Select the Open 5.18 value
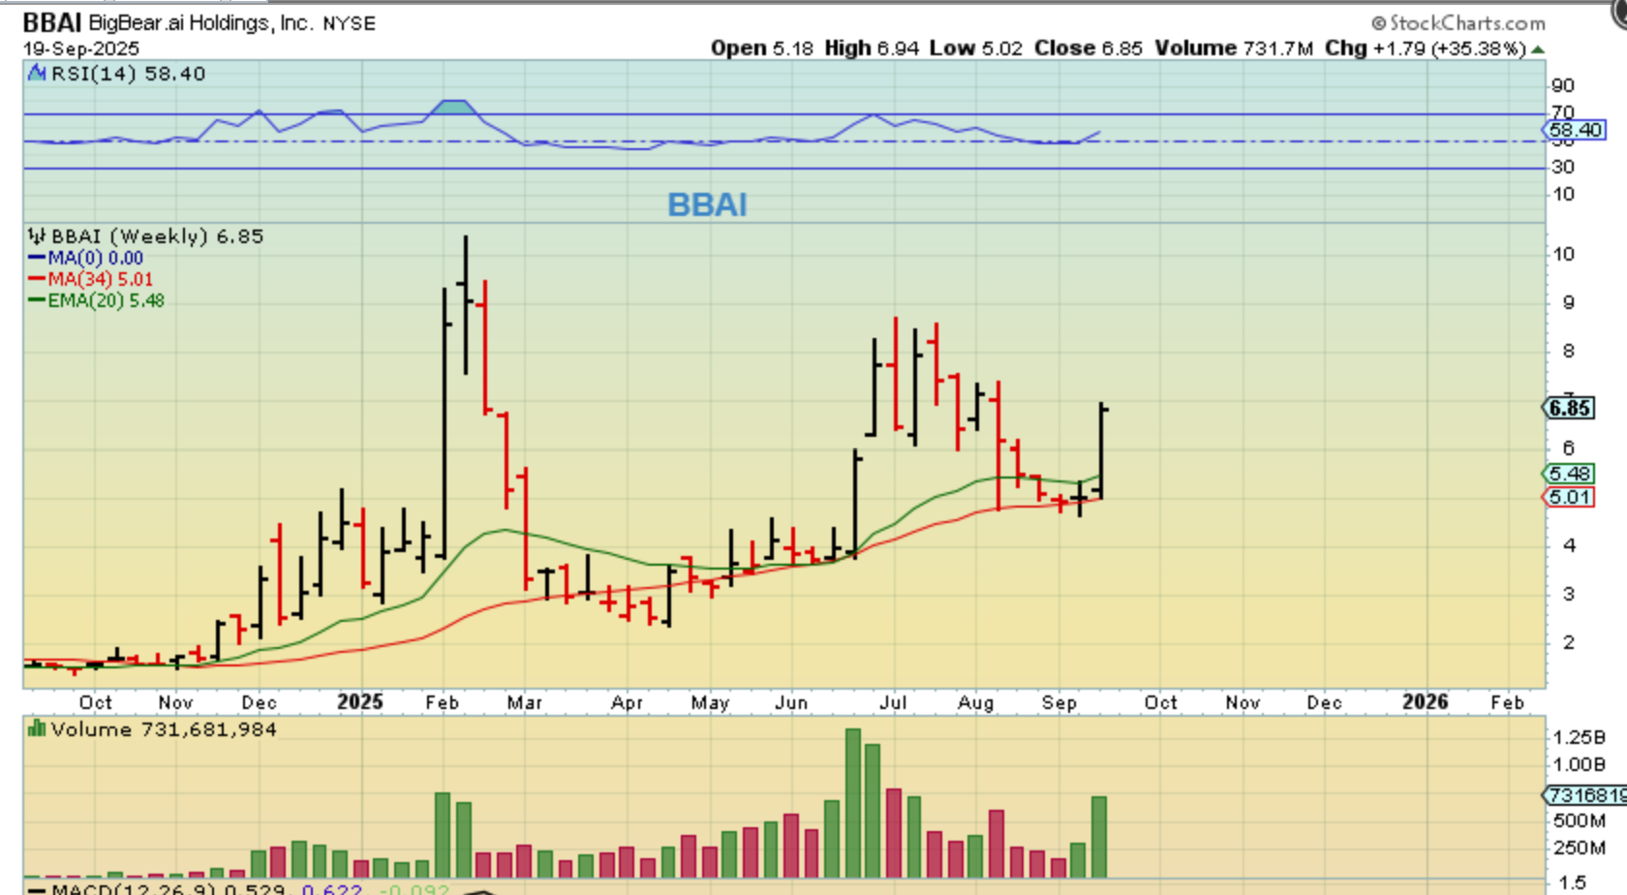This screenshot has width=1627, height=895. tap(761, 48)
